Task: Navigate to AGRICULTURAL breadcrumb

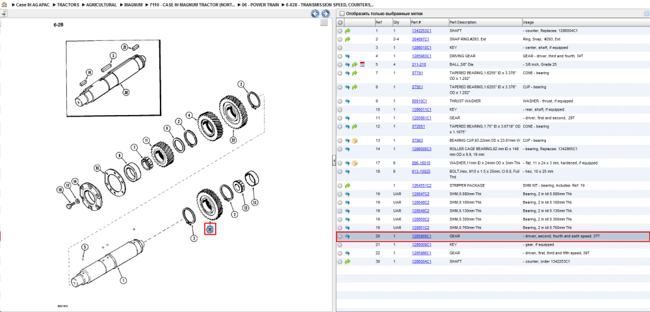Action: (x=101, y=5)
